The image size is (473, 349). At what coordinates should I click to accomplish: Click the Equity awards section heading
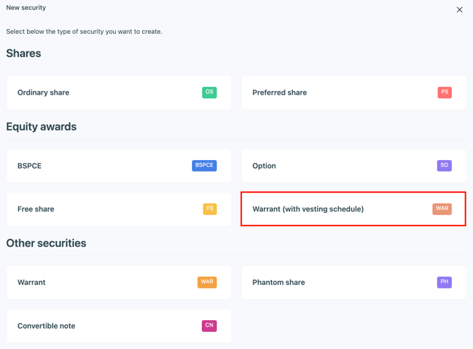point(42,127)
